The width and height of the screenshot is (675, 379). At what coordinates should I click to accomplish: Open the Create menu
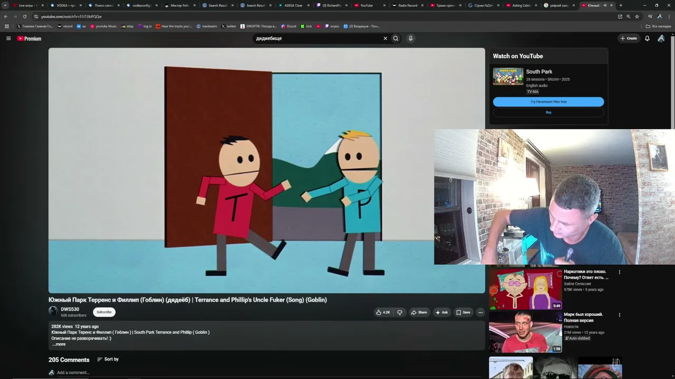(x=629, y=38)
